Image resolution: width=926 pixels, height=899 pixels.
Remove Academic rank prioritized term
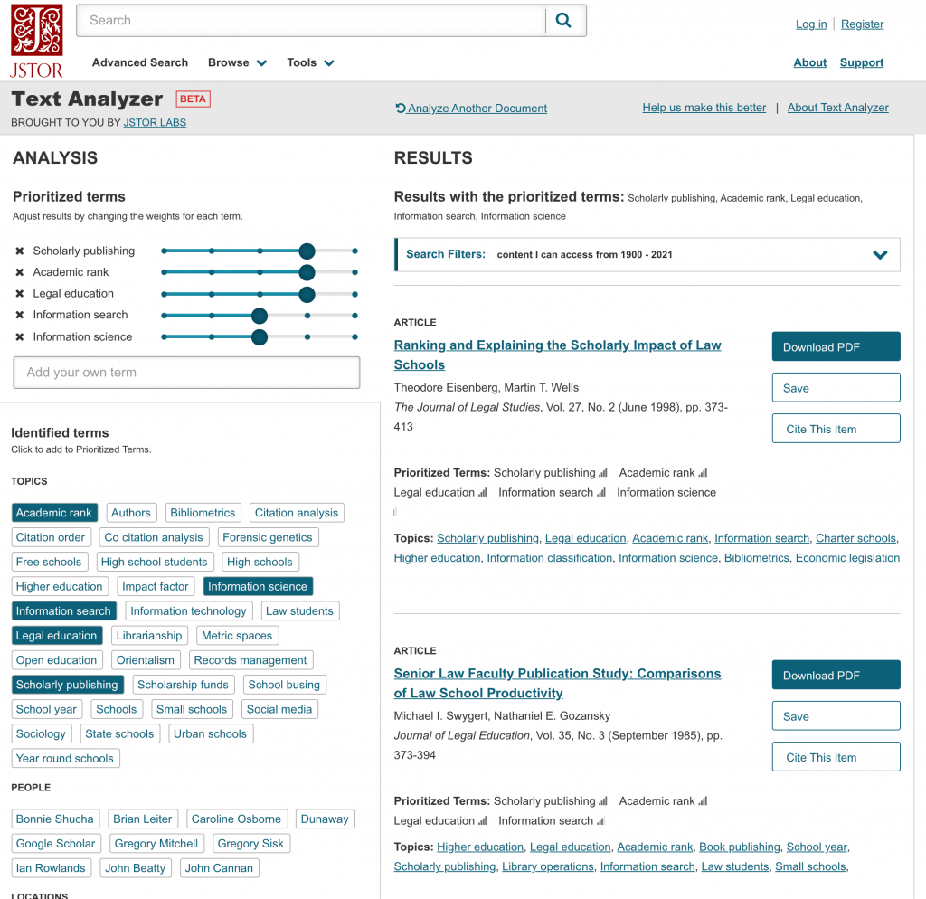(20, 272)
